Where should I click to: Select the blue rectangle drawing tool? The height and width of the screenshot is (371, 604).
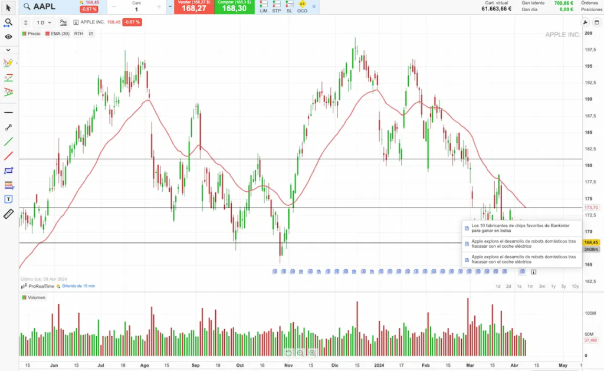(x=8, y=170)
